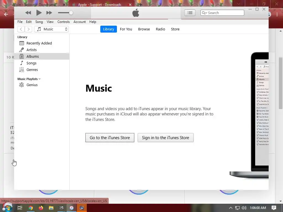This screenshot has height=212, width=283.
Task: Open the Windows Start button
Action: click(x=7, y=208)
